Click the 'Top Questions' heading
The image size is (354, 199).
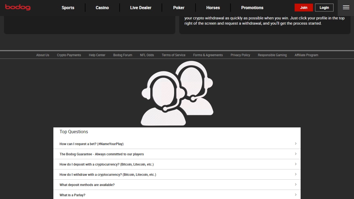pos(74,132)
